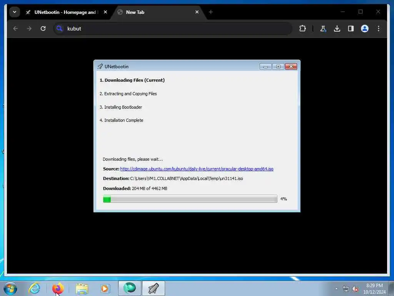Toggle the browser side panel
This screenshot has height=296, width=394.
[351, 29]
